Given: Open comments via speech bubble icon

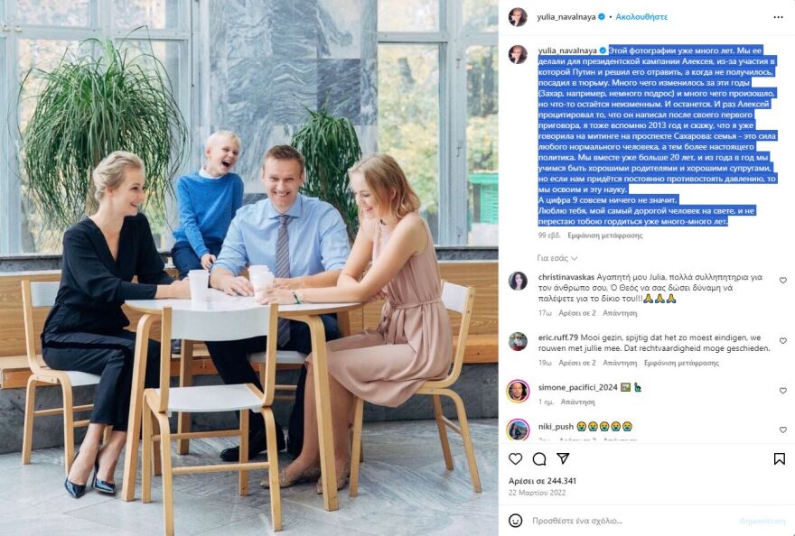Looking at the screenshot, I should [539, 459].
